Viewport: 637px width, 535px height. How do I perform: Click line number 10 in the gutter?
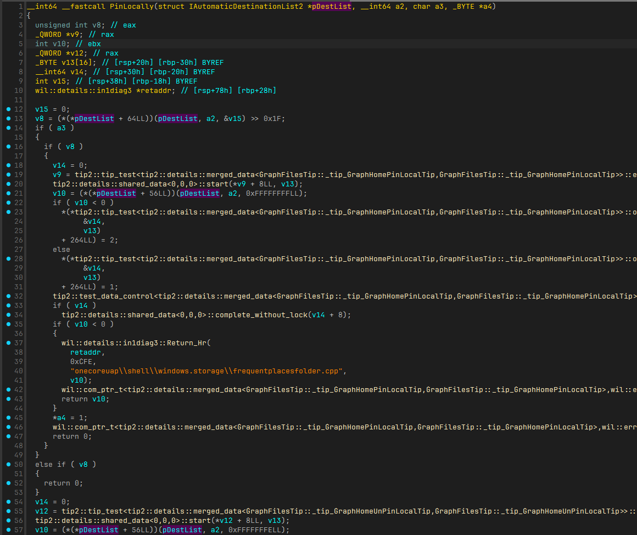[19, 91]
